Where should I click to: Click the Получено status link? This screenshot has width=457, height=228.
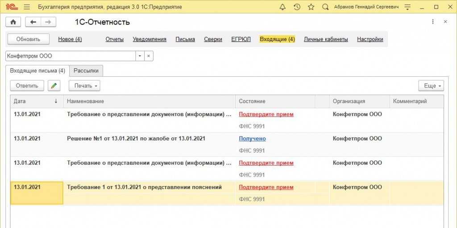pos(252,138)
